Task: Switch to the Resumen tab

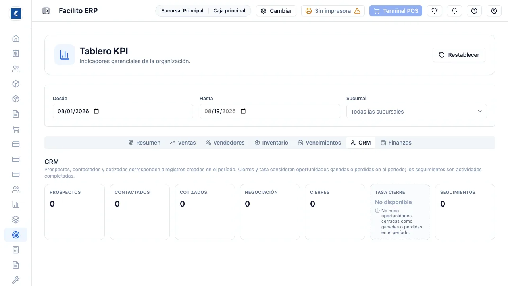Action: [x=144, y=143]
